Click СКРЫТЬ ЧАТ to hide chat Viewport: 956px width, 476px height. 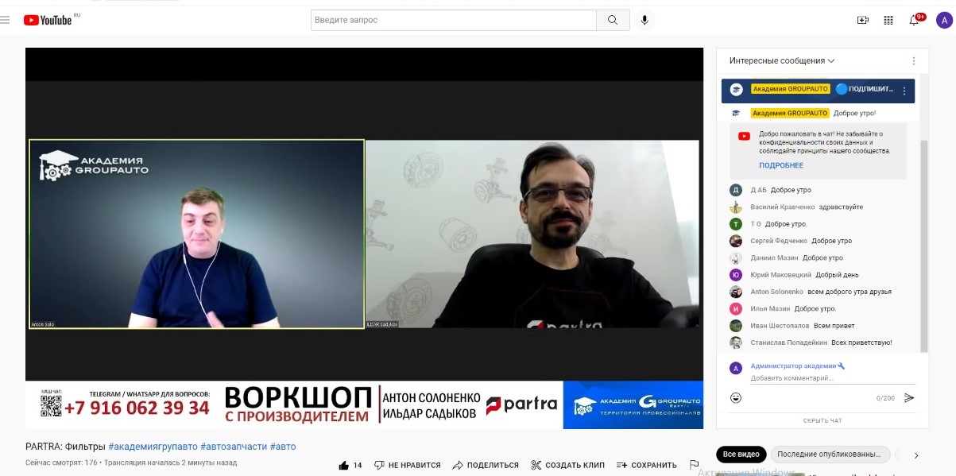[x=822, y=420]
